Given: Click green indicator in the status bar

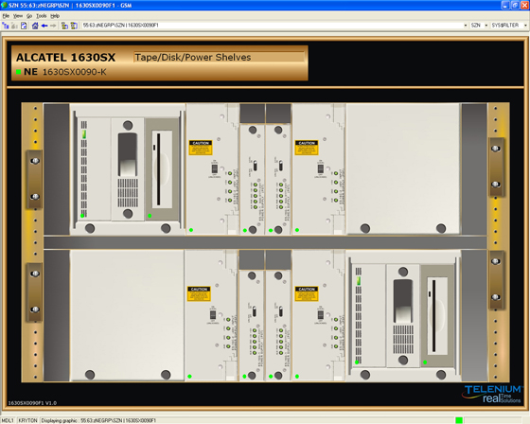Looking at the screenshot, I should (459, 420).
